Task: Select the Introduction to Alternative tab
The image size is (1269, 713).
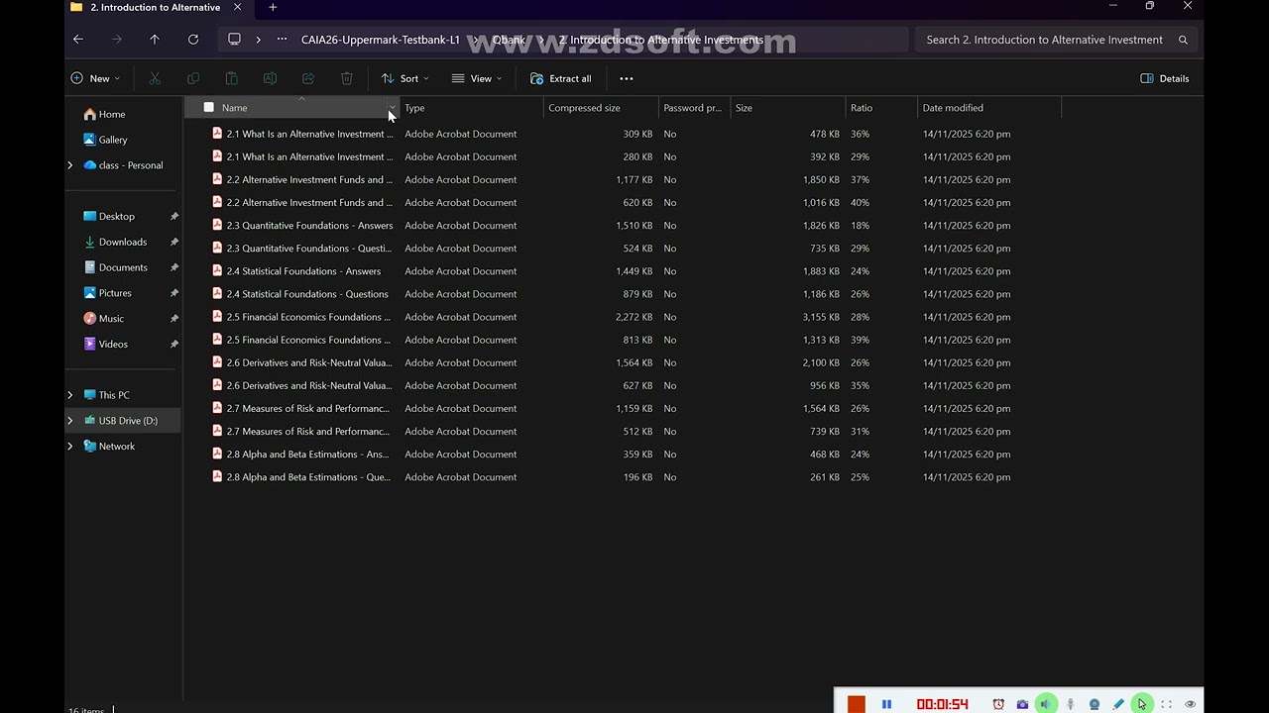Action: coord(157,7)
